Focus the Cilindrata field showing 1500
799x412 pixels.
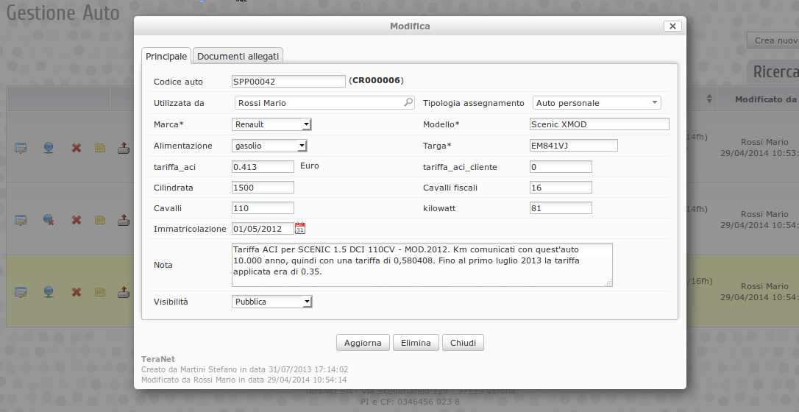(x=263, y=188)
